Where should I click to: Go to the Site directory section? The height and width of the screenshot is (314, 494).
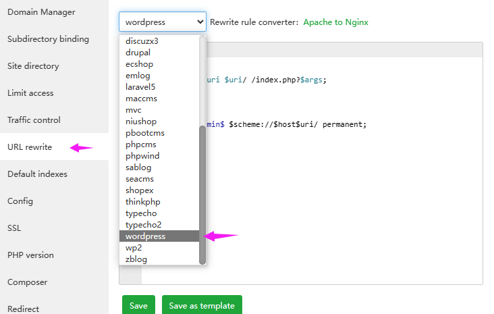tap(33, 66)
